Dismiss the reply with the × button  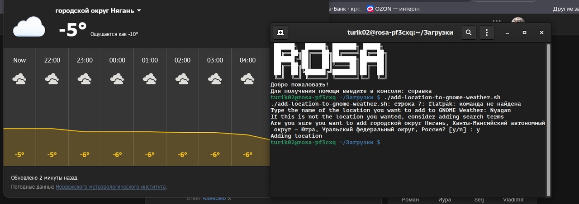[x=229, y=199]
